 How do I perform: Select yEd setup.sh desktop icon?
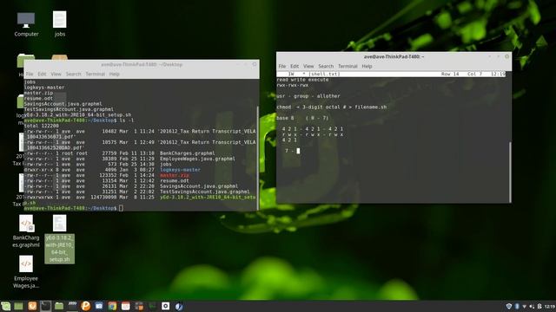(x=60, y=239)
